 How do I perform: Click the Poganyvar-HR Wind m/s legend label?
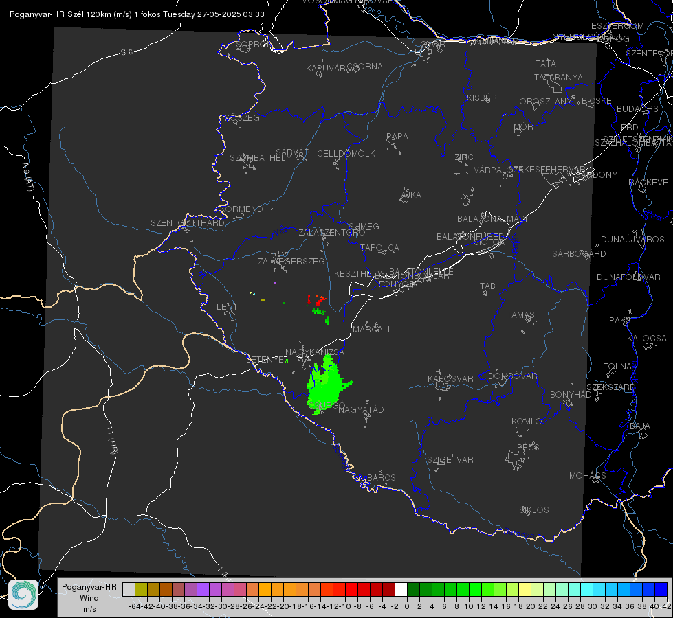coord(89,598)
